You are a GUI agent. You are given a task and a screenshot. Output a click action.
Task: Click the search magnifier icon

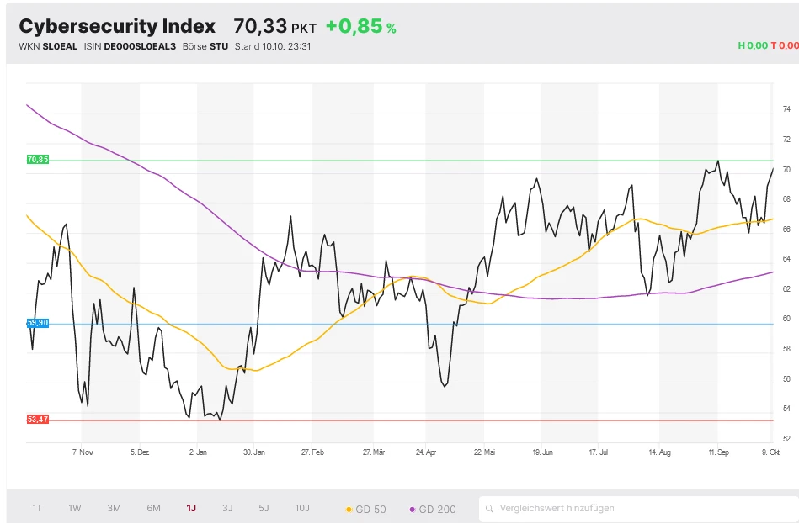[490, 509]
